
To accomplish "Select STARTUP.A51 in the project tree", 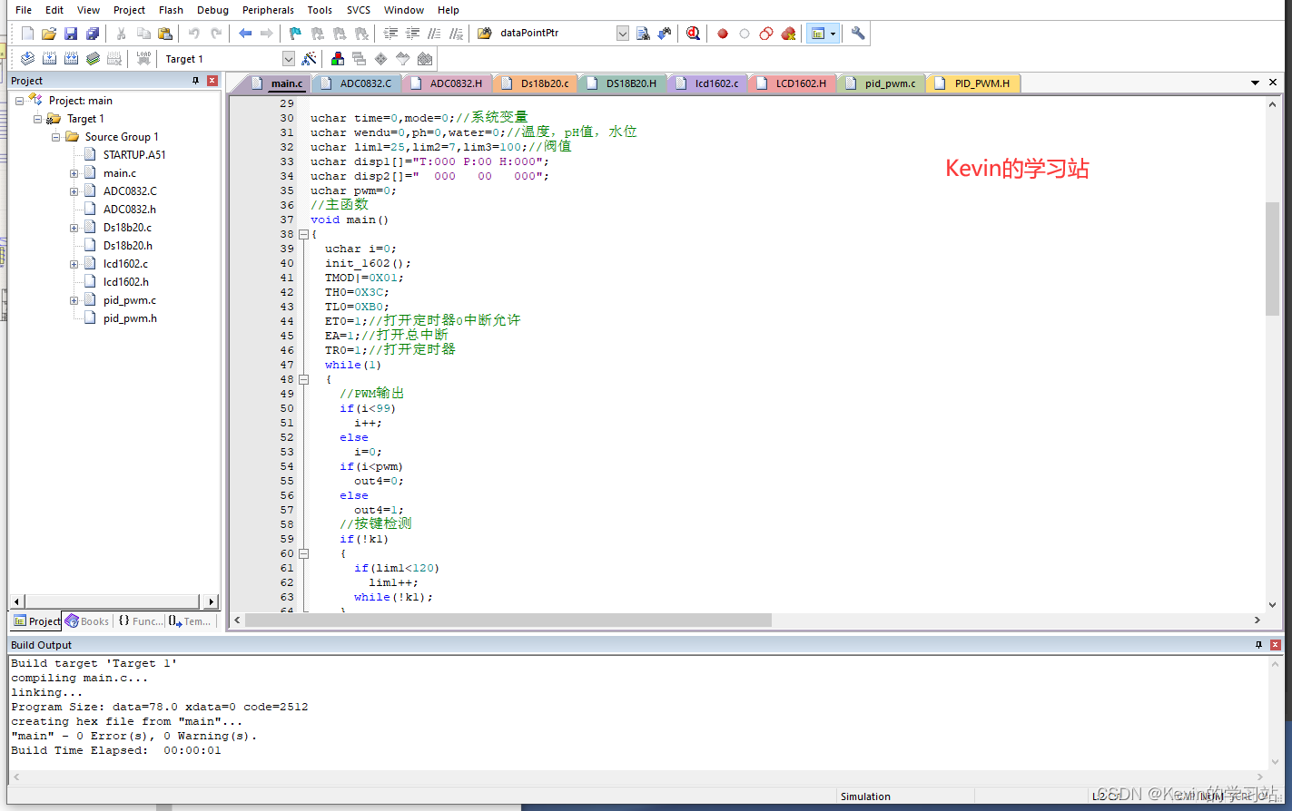I will pos(134,155).
